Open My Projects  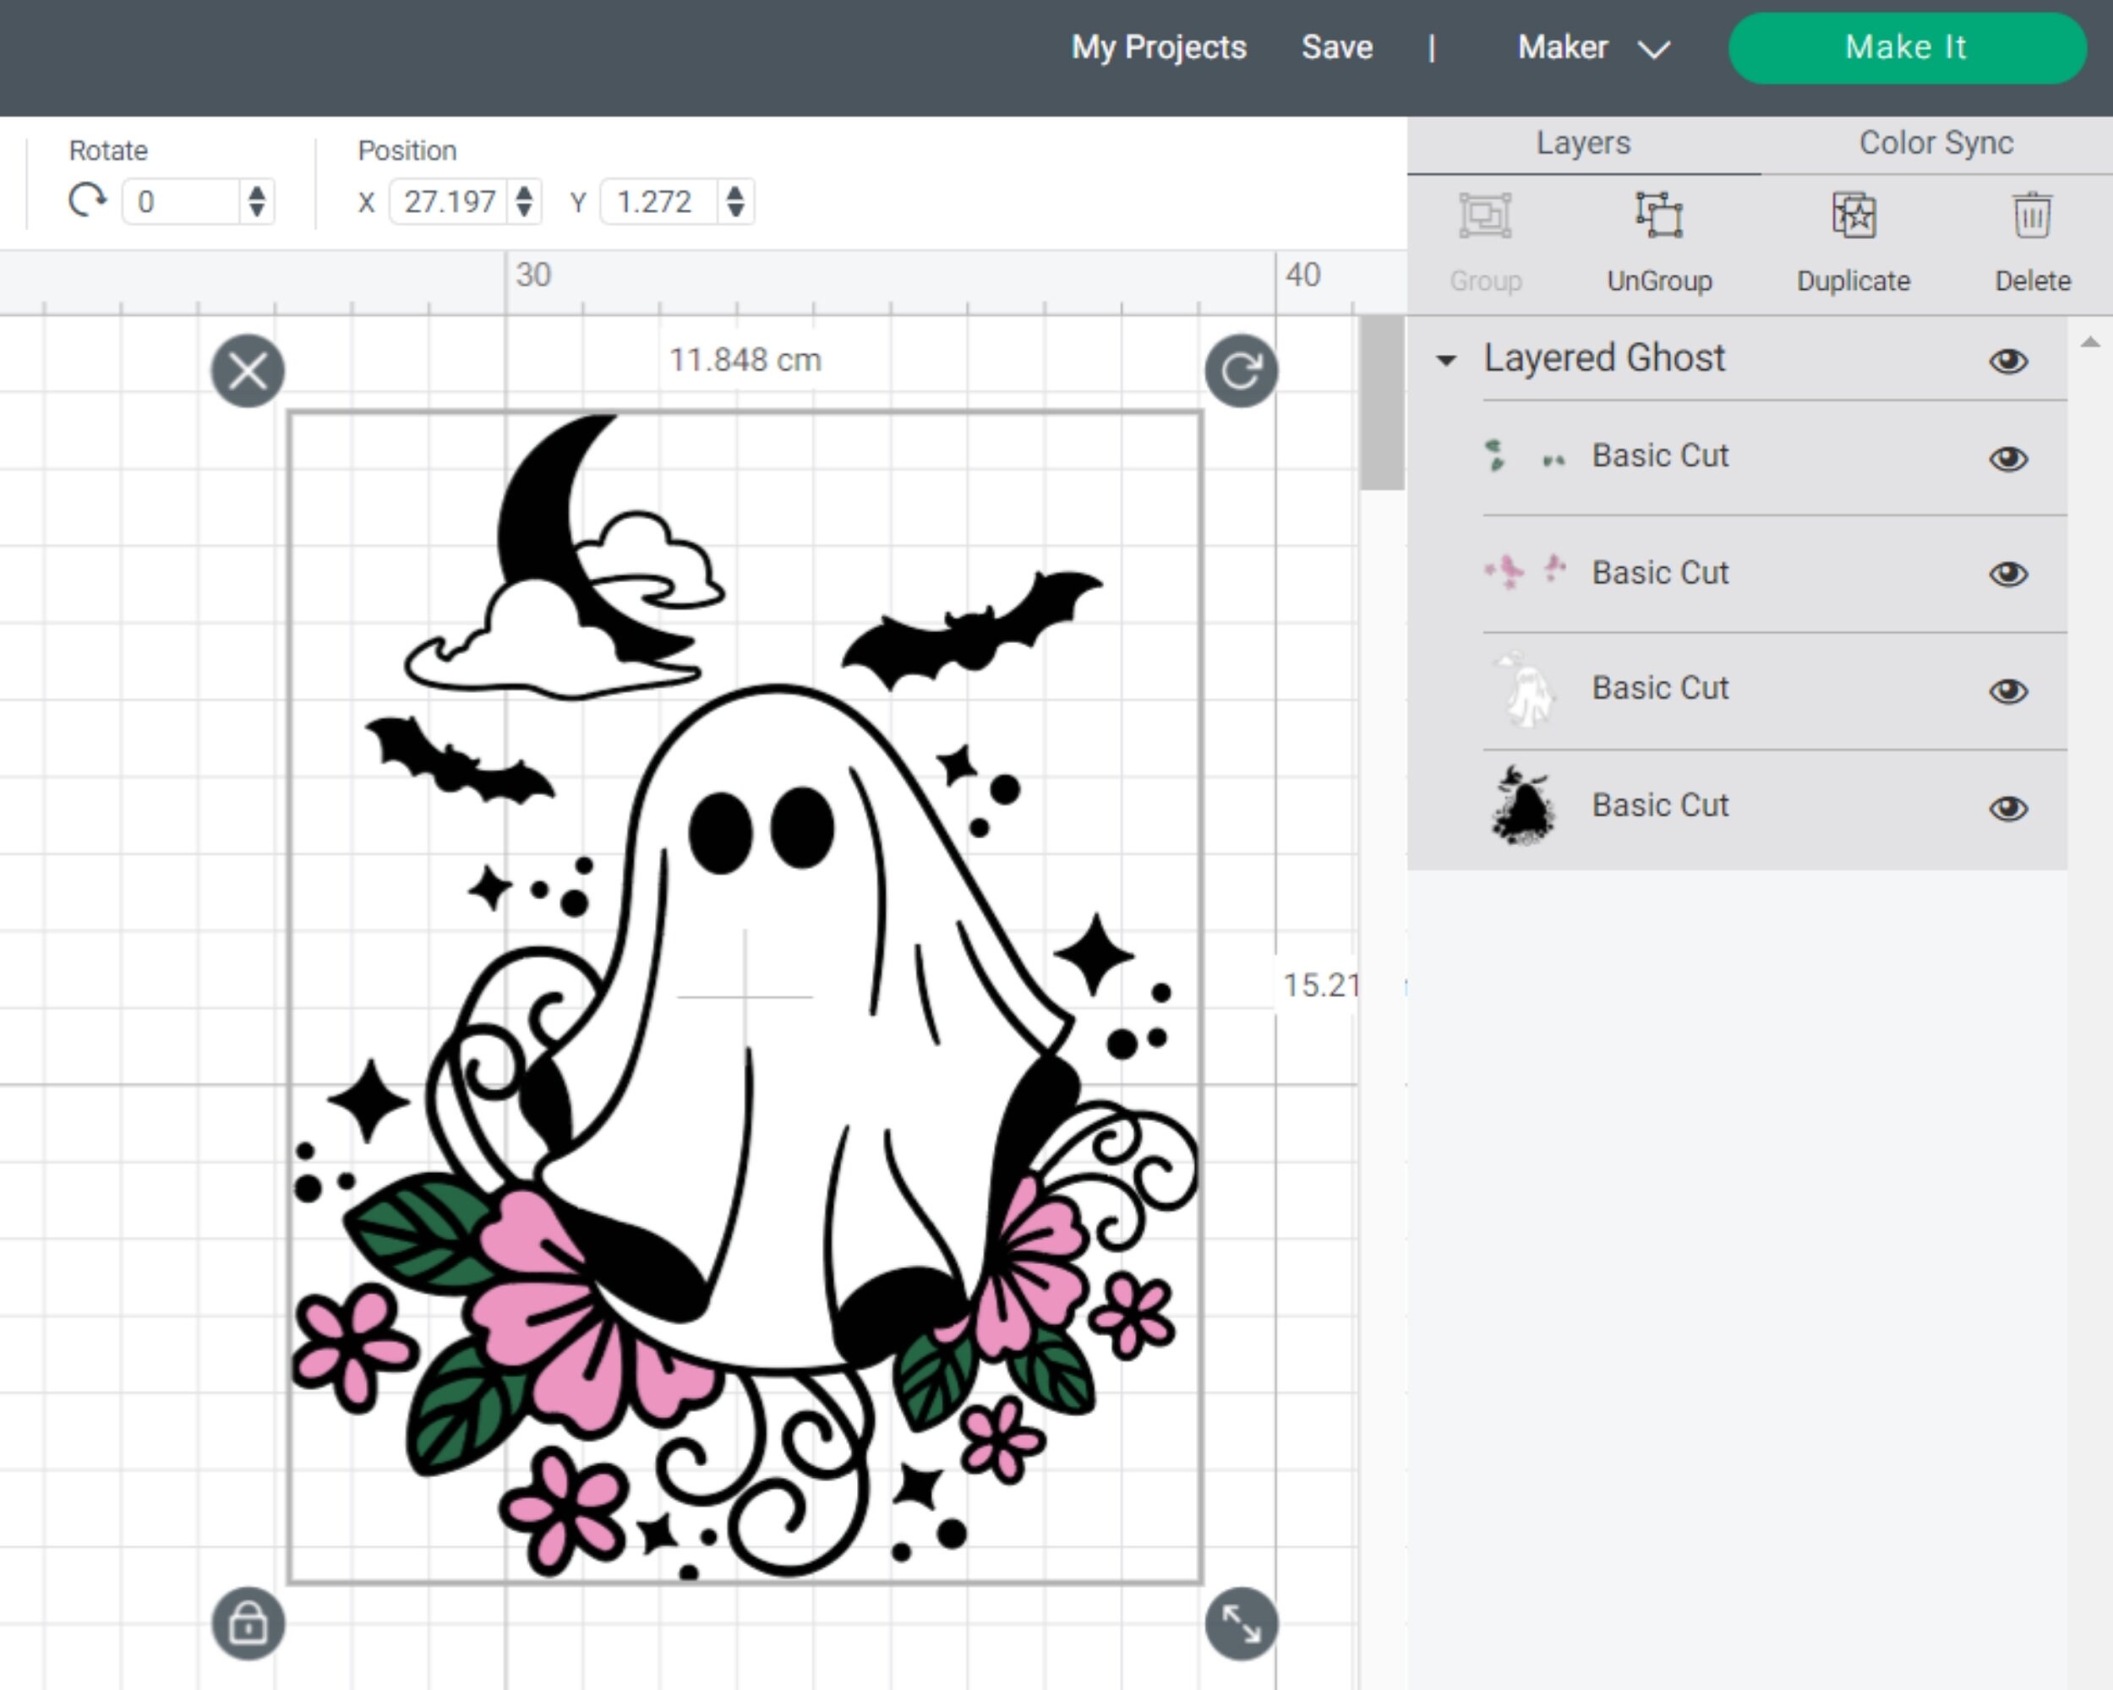pos(1157,47)
